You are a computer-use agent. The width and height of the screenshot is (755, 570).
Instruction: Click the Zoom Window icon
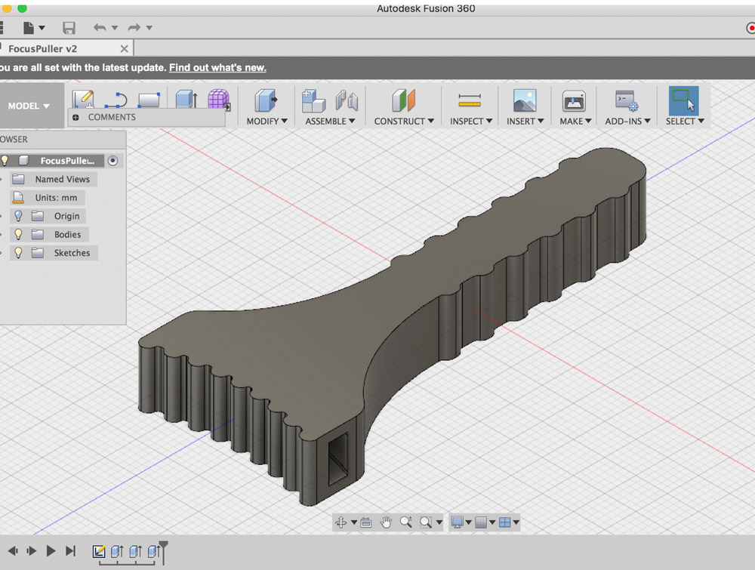pyautogui.click(x=426, y=522)
